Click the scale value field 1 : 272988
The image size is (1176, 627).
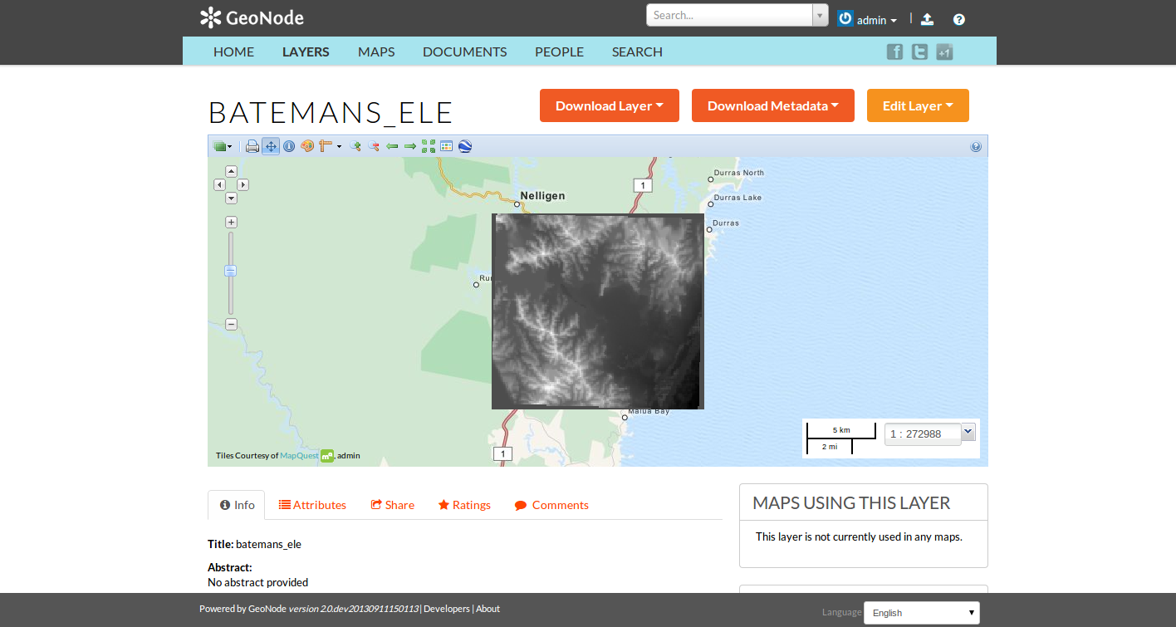click(x=923, y=434)
